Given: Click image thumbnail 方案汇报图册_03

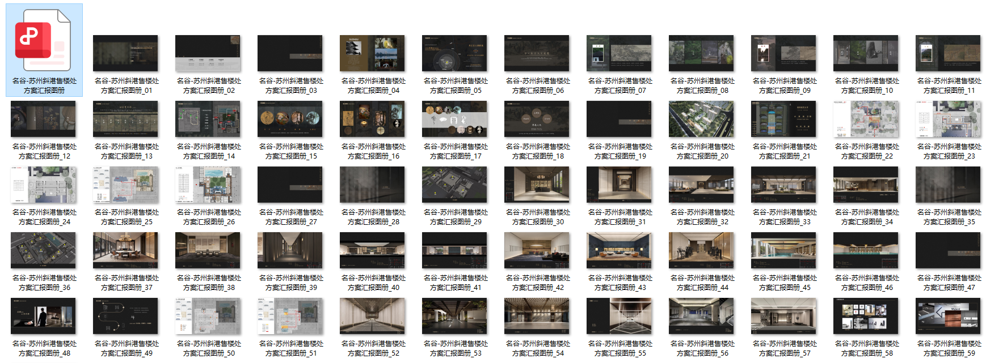Looking at the screenshot, I should pyautogui.click(x=290, y=53).
